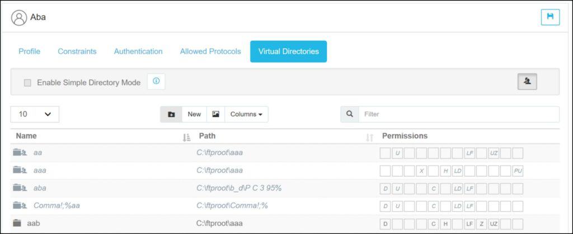This screenshot has height=234, width=573.
Task: Click the Aba user avatar icon
Action: click(19, 17)
